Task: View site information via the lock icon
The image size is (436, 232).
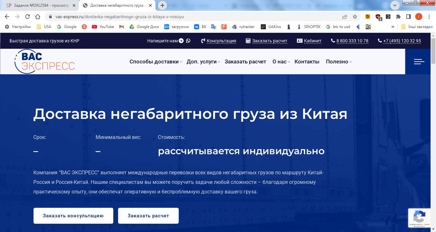Action: pyautogui.click(x=50, y=17)
